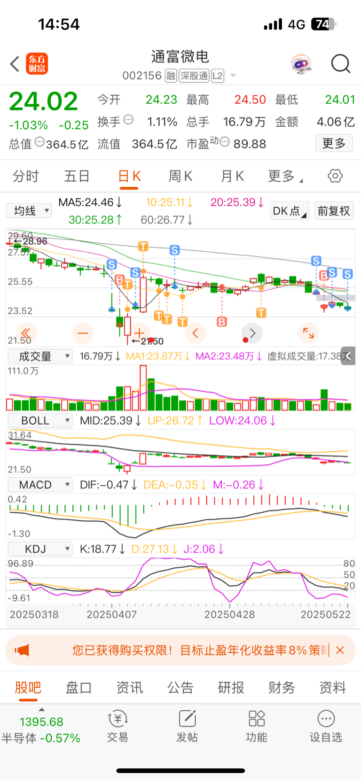This screenshot has width=361, height=781.
Task: Tap the 深股通 badge
Action: click(x=194, y=76)
